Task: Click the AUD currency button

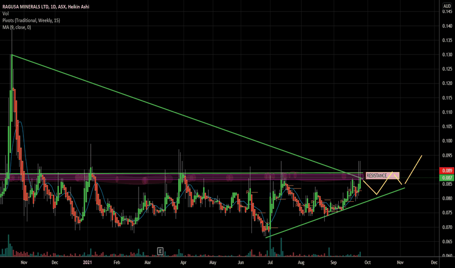Action: [x=447, y=6]
